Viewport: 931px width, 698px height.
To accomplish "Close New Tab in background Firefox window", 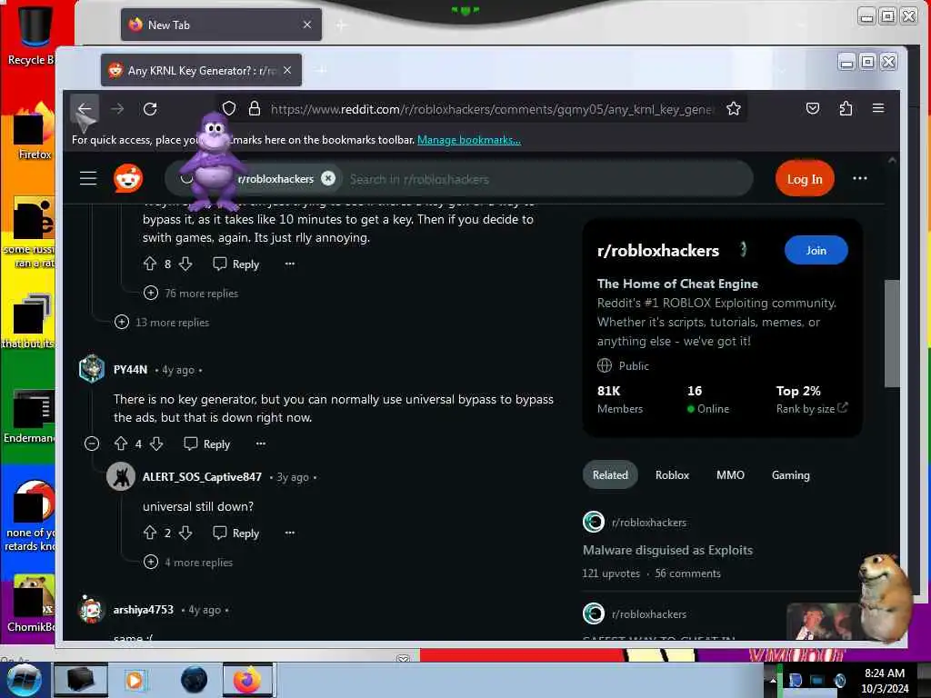I will pyautogui.click(x=307, y=25).
